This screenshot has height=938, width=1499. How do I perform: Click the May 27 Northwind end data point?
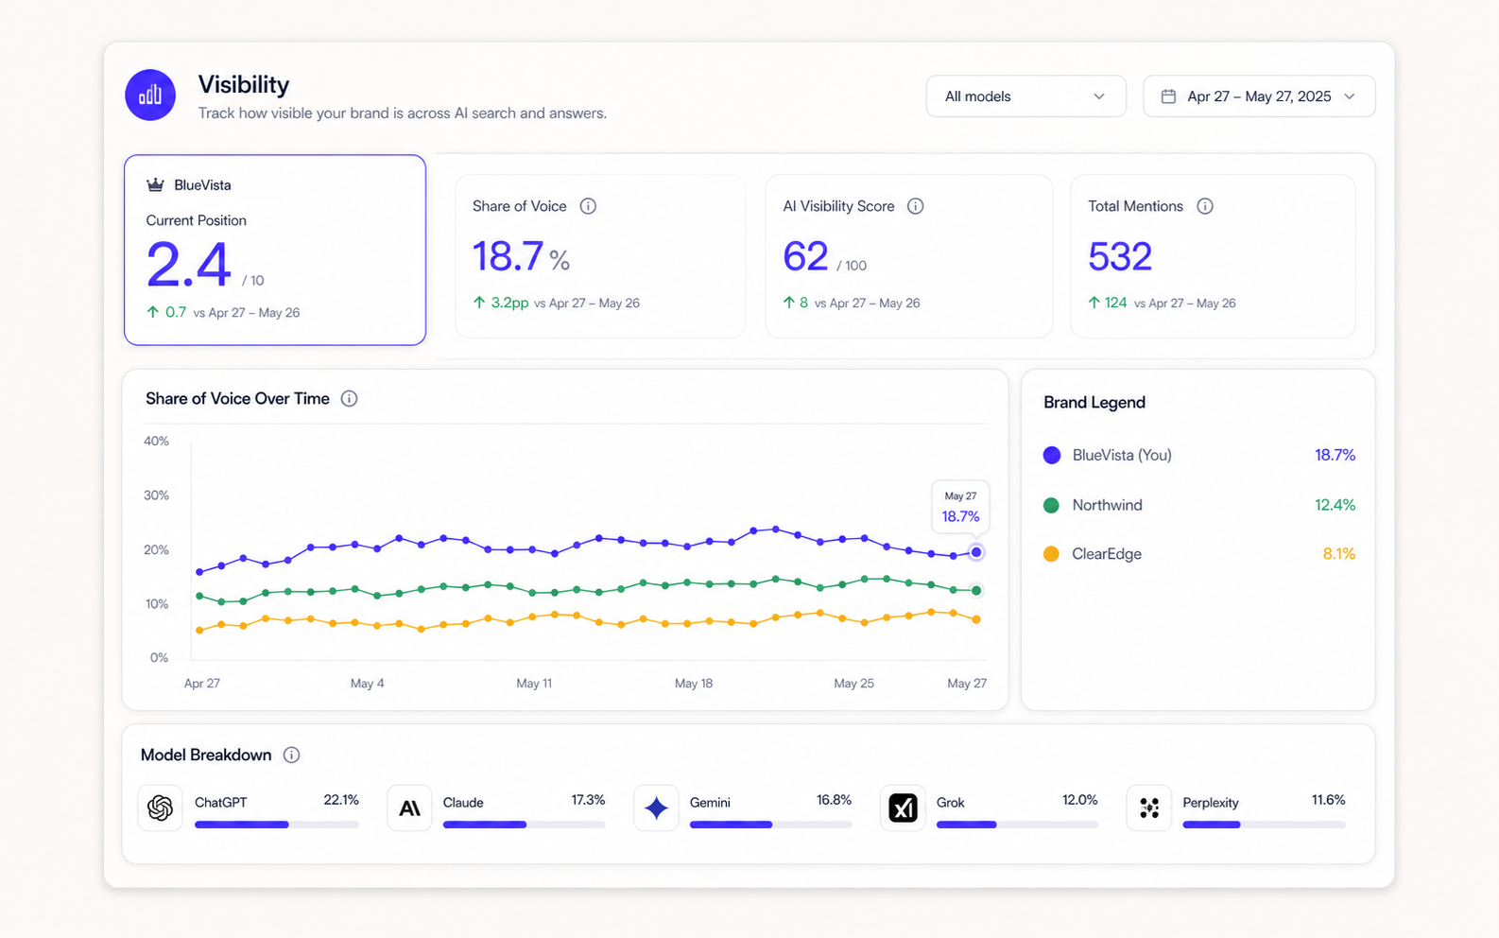[976, 590]
